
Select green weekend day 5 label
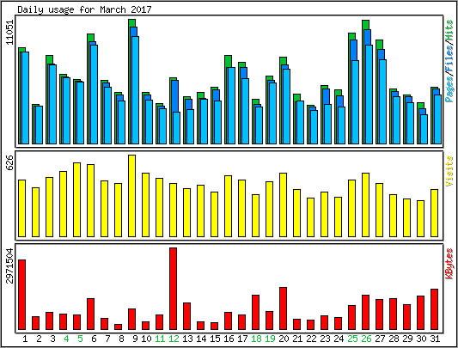(x=80, y=339)
